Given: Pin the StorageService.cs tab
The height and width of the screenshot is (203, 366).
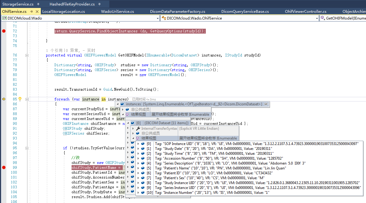Looking at the screenshot, I should click(38, 4).
